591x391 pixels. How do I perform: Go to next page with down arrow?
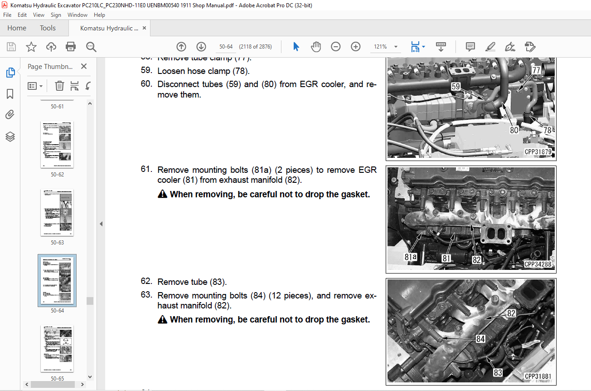[201, 47]
